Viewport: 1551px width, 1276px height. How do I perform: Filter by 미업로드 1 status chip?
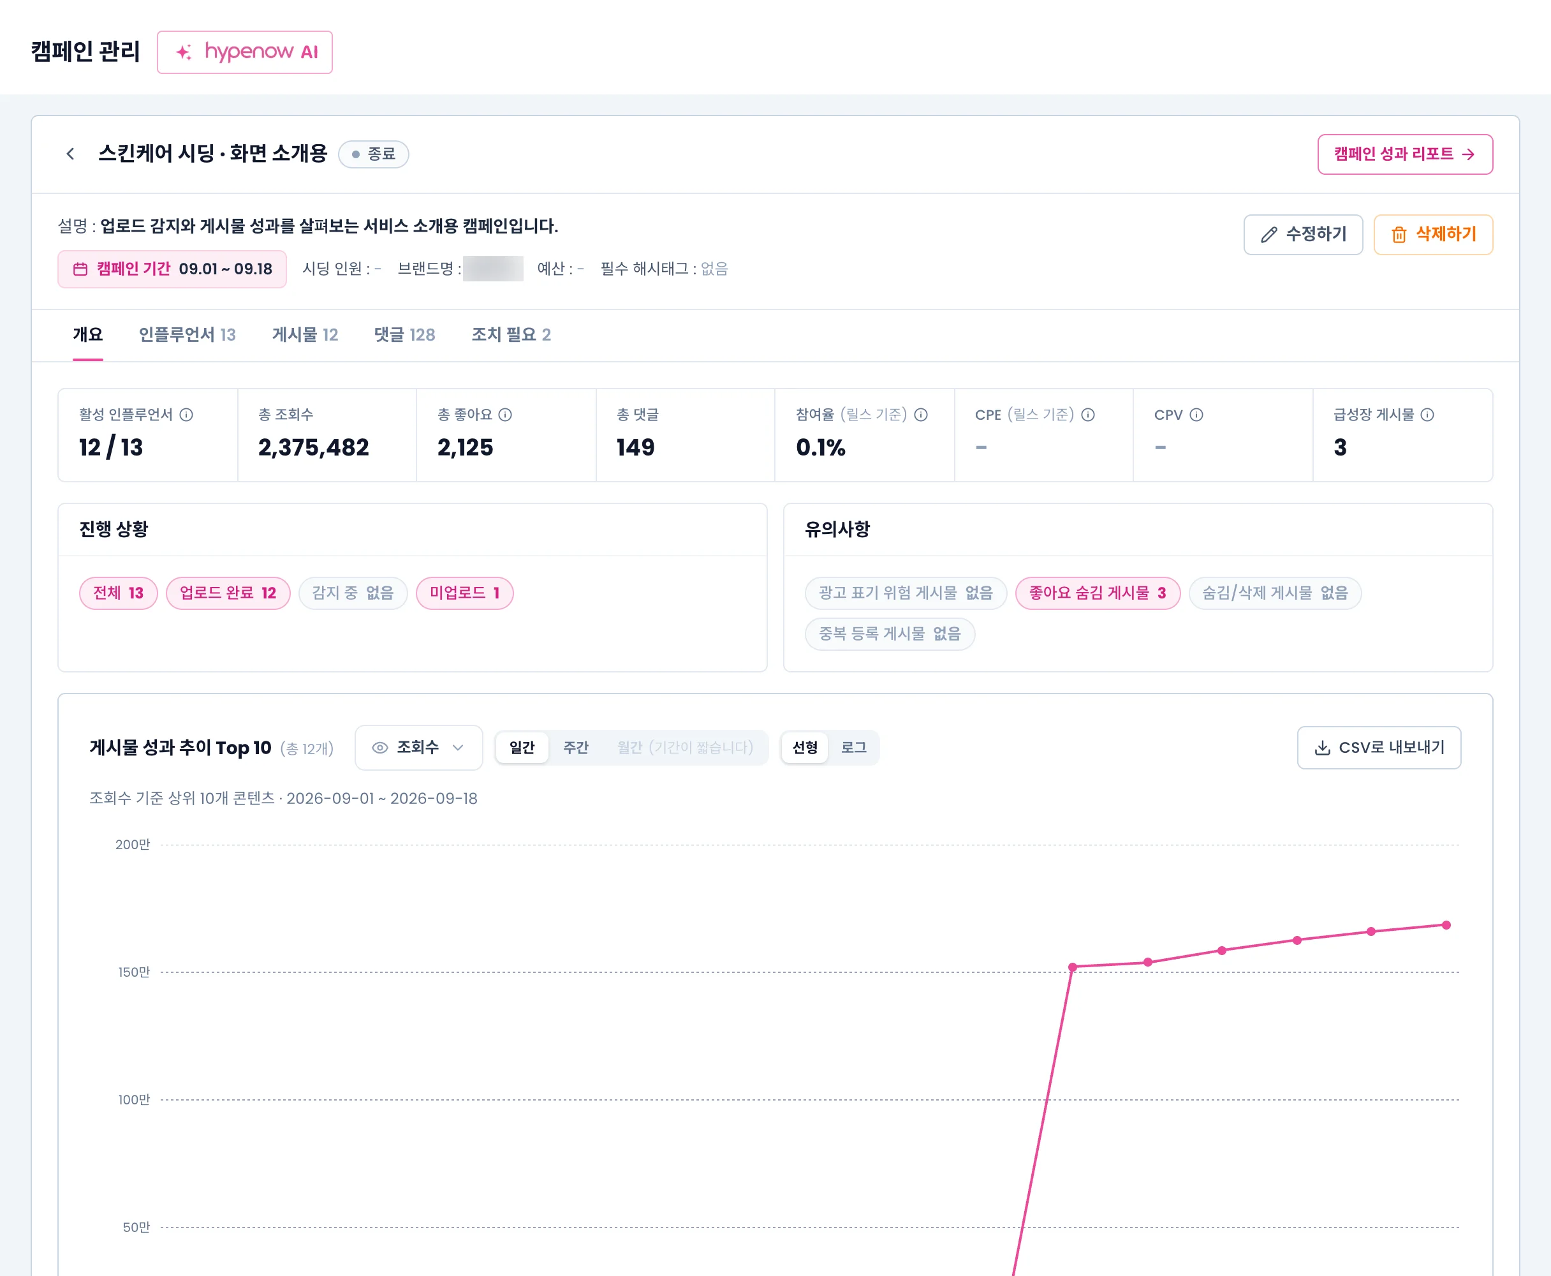464,593
